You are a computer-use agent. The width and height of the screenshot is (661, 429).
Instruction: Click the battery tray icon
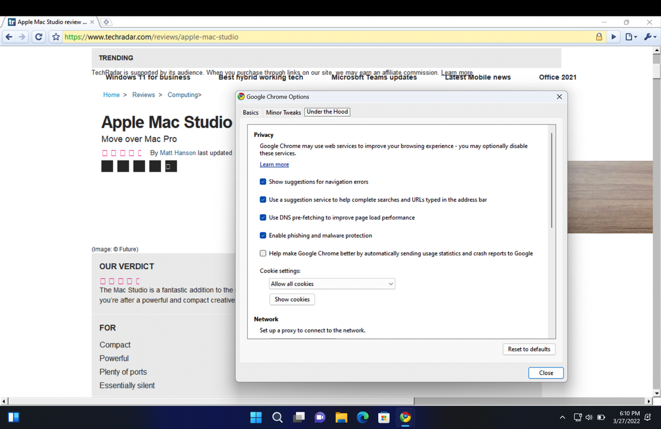[x=601, y=417]
